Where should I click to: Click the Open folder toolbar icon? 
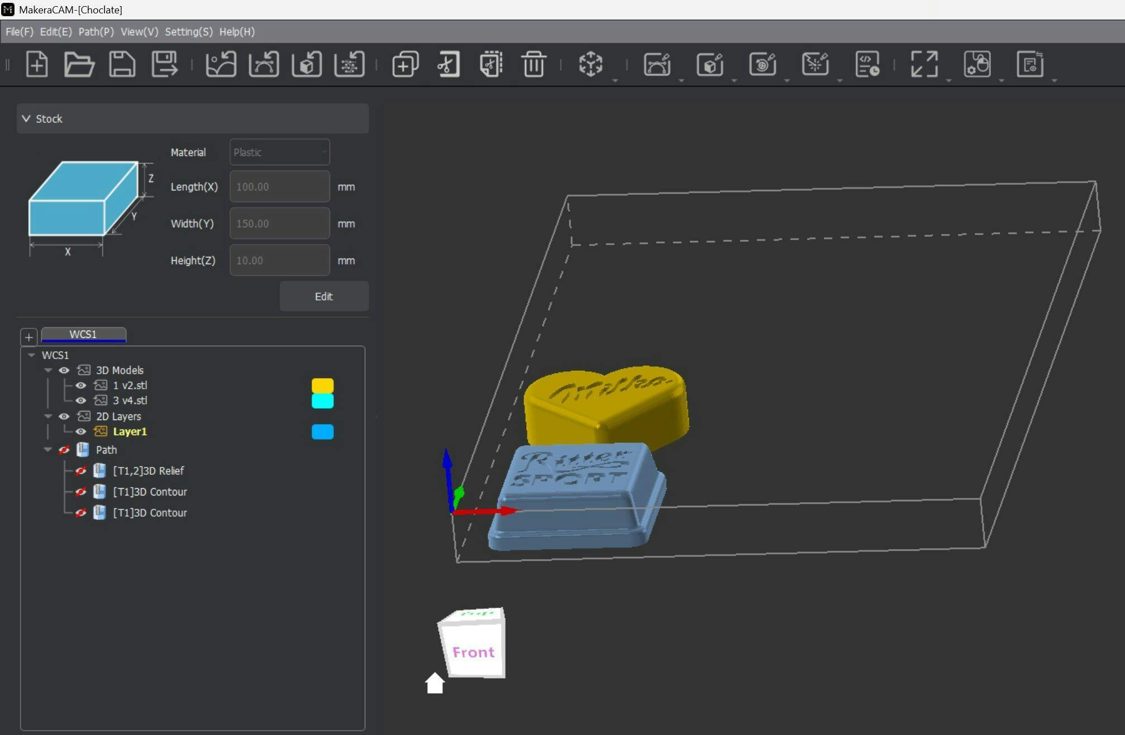click(79, 64)
